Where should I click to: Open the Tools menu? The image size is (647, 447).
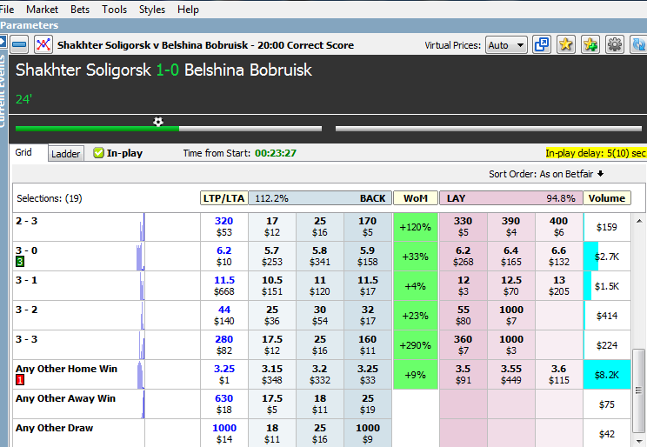click(114, 10)
